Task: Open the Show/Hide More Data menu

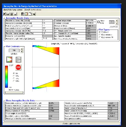Action: click(33, 10)
